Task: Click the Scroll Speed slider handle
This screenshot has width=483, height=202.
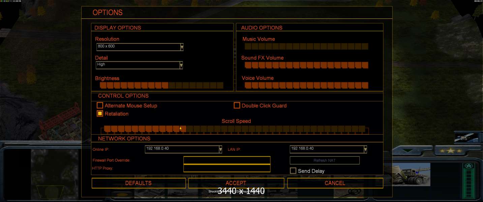Action: (x=180, y=128)
